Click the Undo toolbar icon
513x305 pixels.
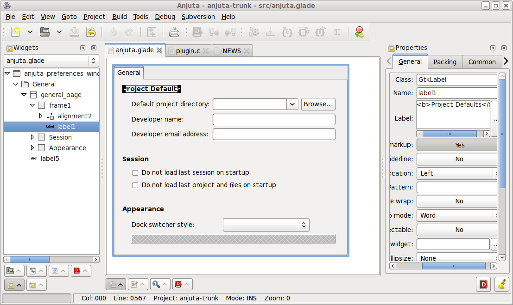(x=113, y=31)
